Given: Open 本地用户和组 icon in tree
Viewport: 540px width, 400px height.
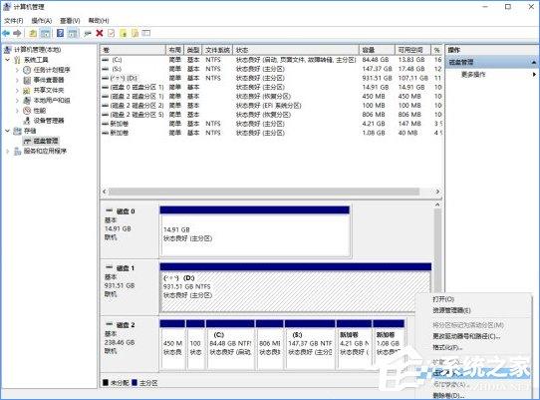Looking at the screenshot, I should [27, 101].
